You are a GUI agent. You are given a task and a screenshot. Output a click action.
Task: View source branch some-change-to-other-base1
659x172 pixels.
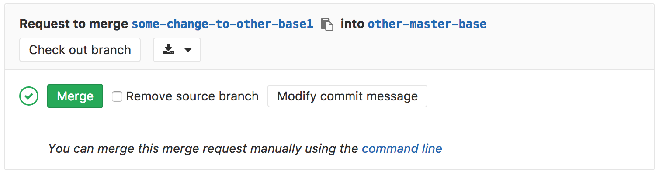(x=222, y=24)
